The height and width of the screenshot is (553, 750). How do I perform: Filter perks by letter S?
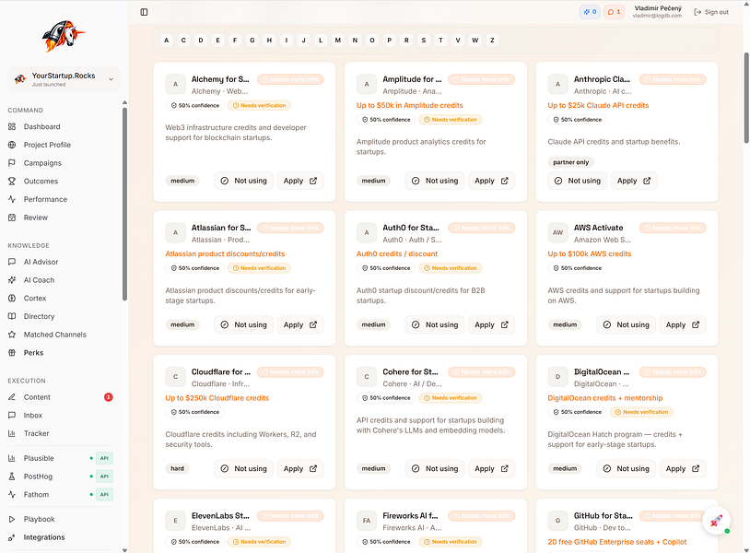point(423,41)
